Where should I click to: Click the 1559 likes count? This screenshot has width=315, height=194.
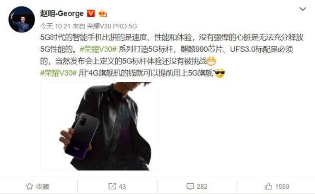tap(282, 187)
